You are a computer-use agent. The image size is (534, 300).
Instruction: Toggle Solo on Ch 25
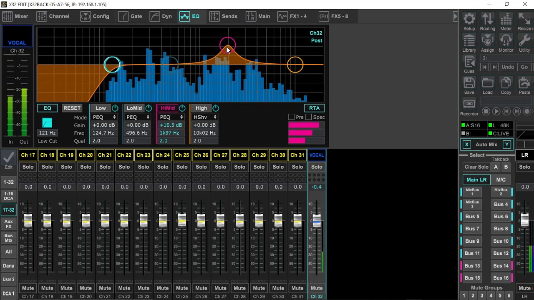(x=182, y=167)
